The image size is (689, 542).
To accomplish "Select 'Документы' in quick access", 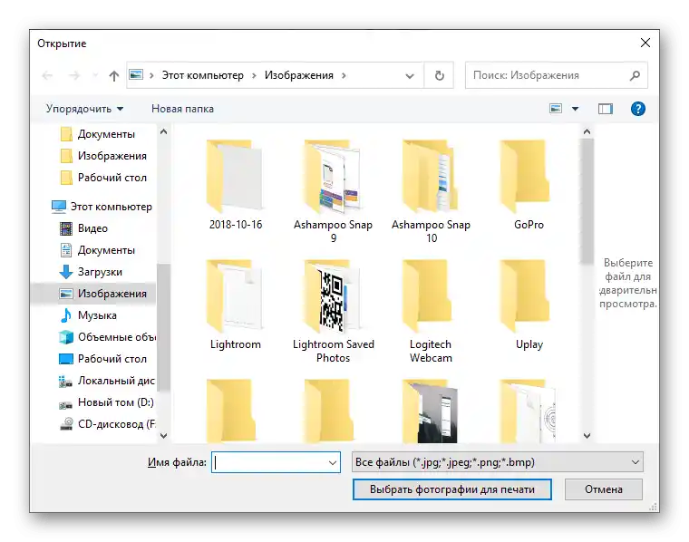I will [98, 134].
